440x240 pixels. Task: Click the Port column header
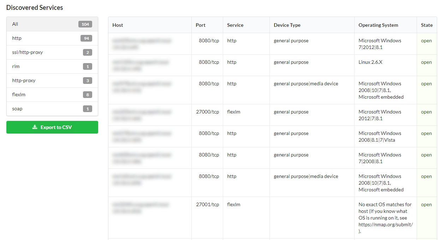tap(201, 25)
